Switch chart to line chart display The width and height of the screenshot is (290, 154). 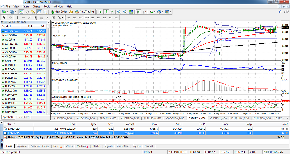pos(112,12)
